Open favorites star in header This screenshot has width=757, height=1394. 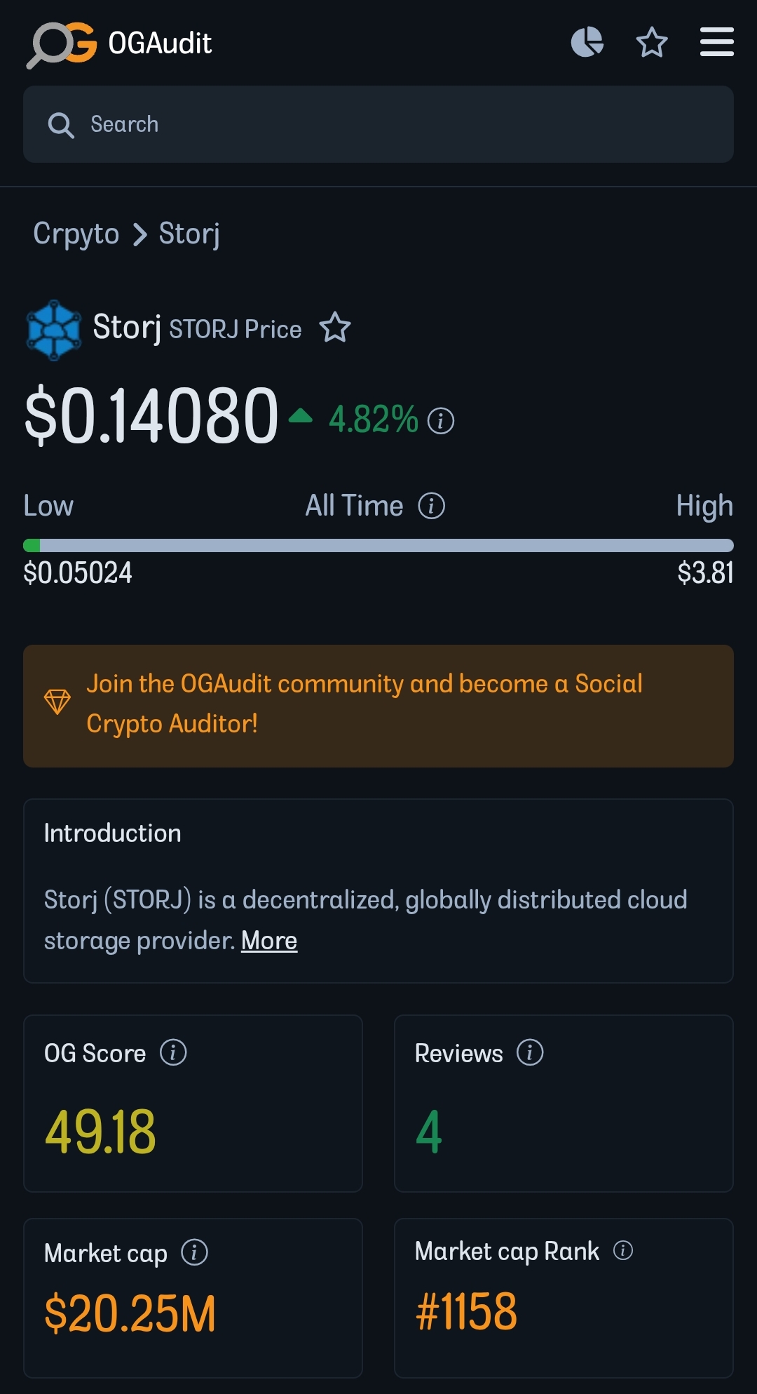click(x=651, y=42)
